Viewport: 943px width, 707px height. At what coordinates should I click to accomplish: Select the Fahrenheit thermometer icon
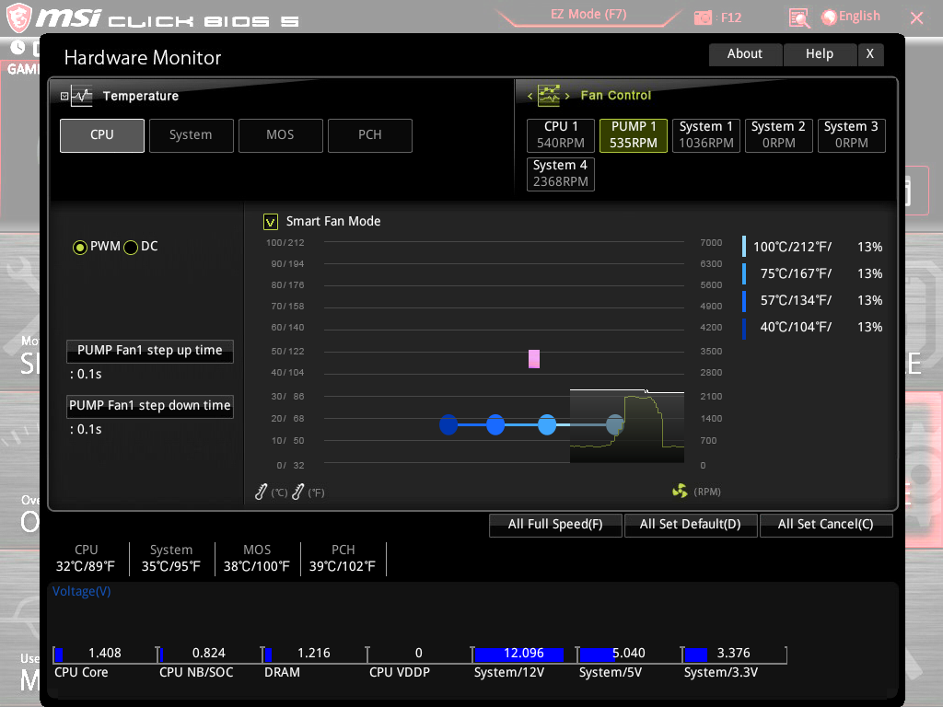tap(297, 492)
